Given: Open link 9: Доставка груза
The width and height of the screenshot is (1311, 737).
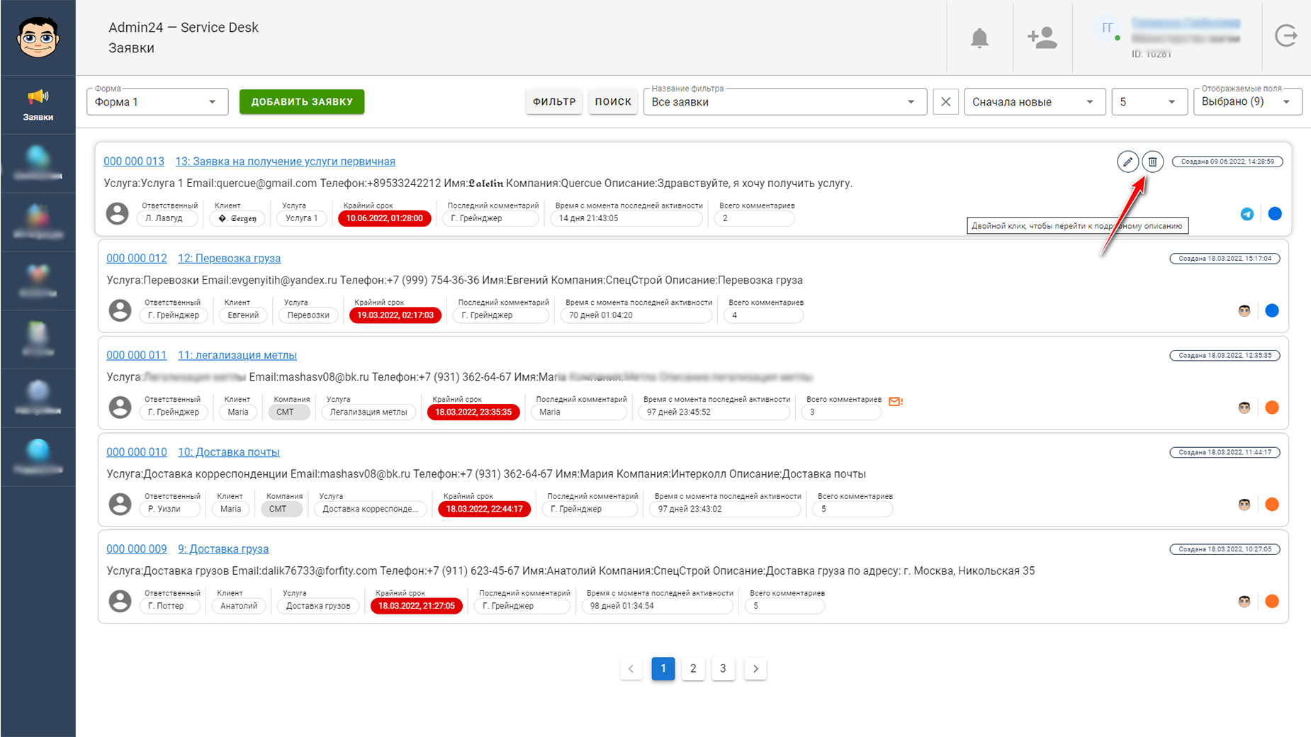Looking at the screenshot, I should [x=223, y=549].
